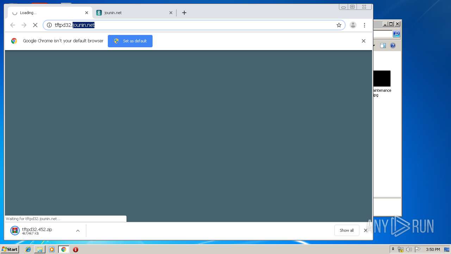Click the Explorer window search field
The image size is (451, 254).
383,34
